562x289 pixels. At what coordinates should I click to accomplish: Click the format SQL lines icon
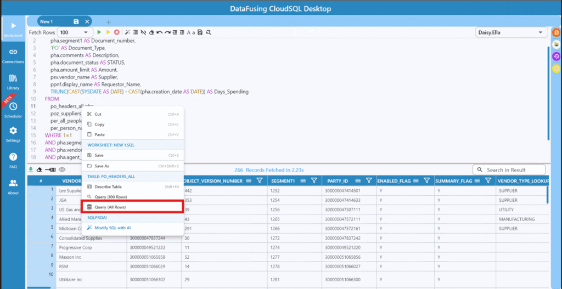[x=136, y=32]
